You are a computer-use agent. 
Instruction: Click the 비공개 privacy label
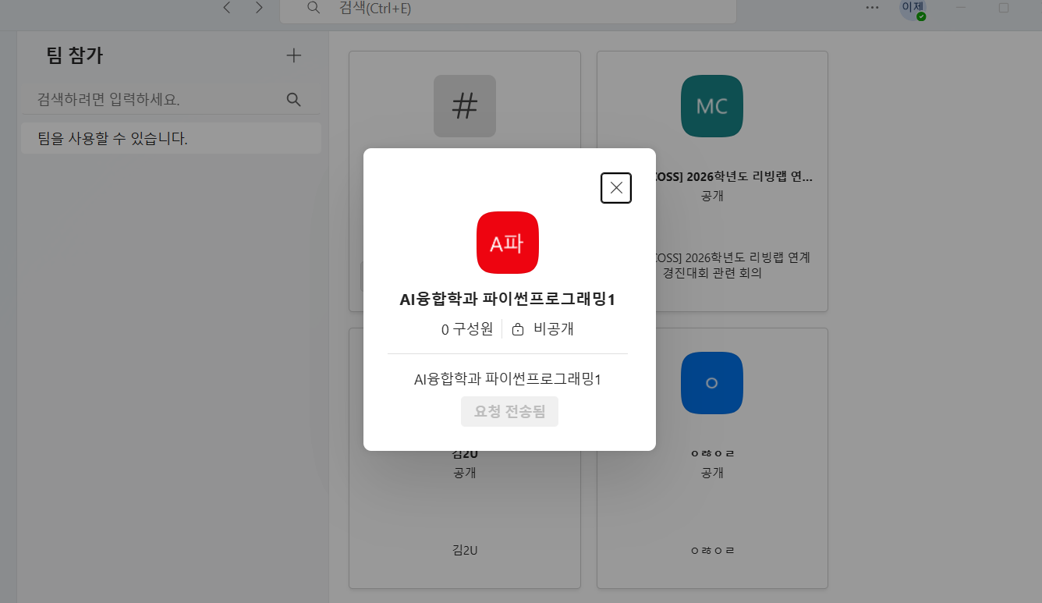554,329
